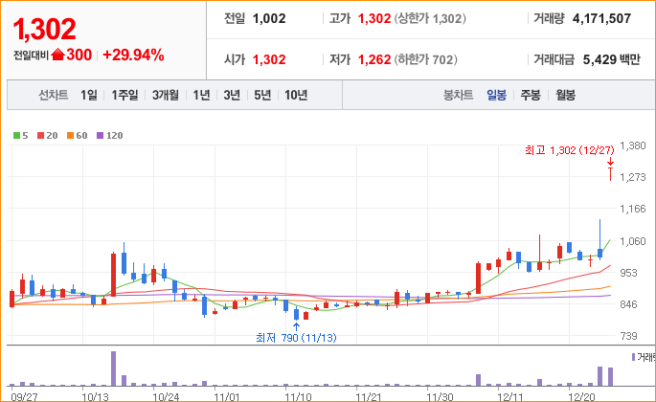Click the 거래량 legend marker in volume panel
This screenshot has height=402, width=656.
tap(633, 357)
